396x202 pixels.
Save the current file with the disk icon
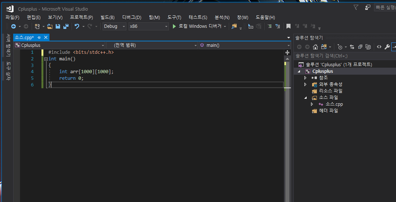point(58,26)
